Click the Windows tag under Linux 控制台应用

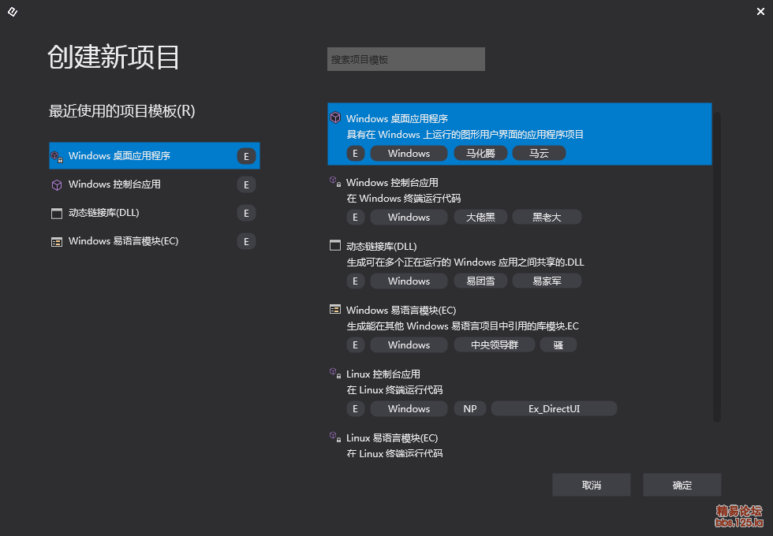pos(409,408)
